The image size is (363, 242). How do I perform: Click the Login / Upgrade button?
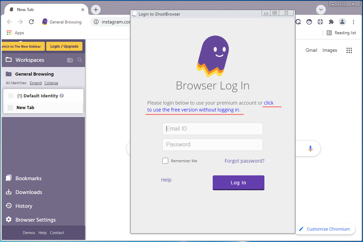64,46
